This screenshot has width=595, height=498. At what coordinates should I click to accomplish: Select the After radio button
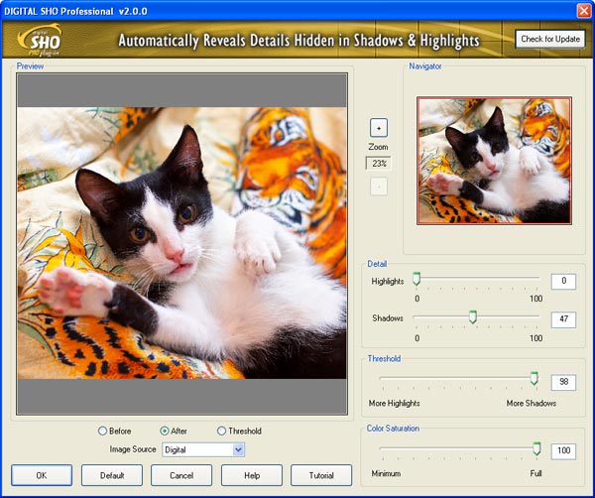[x=165, y=431]
